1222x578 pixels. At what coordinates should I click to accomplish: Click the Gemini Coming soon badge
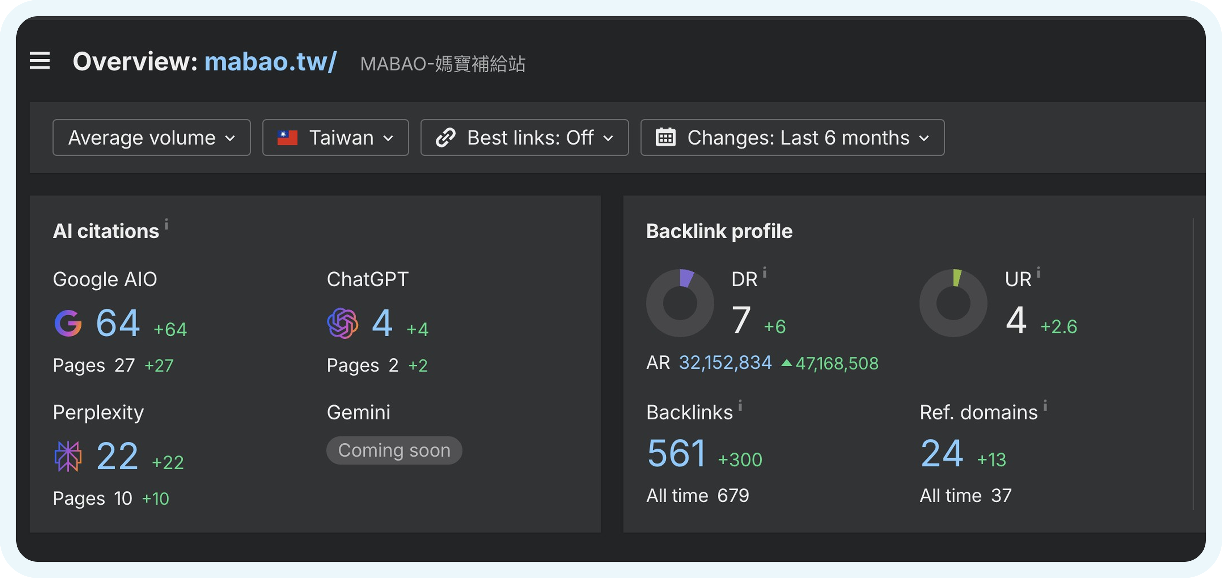(394, 450)
